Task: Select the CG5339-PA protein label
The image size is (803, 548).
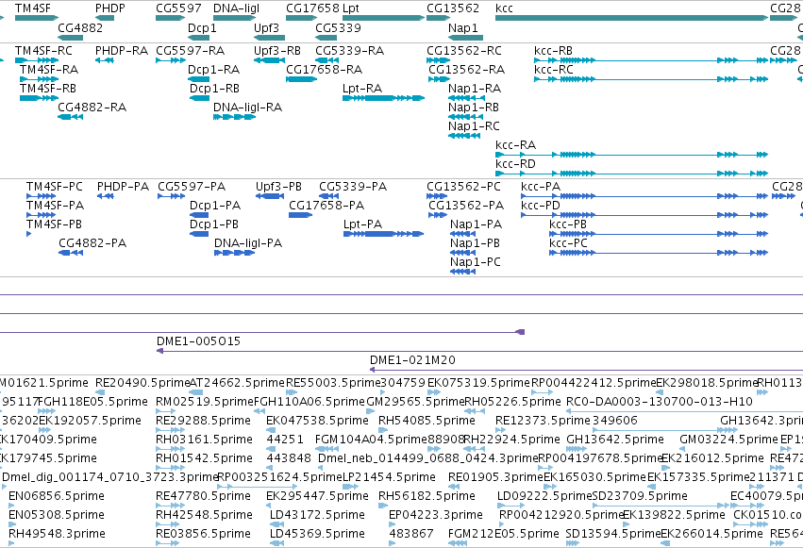Action: coord(353,187)
